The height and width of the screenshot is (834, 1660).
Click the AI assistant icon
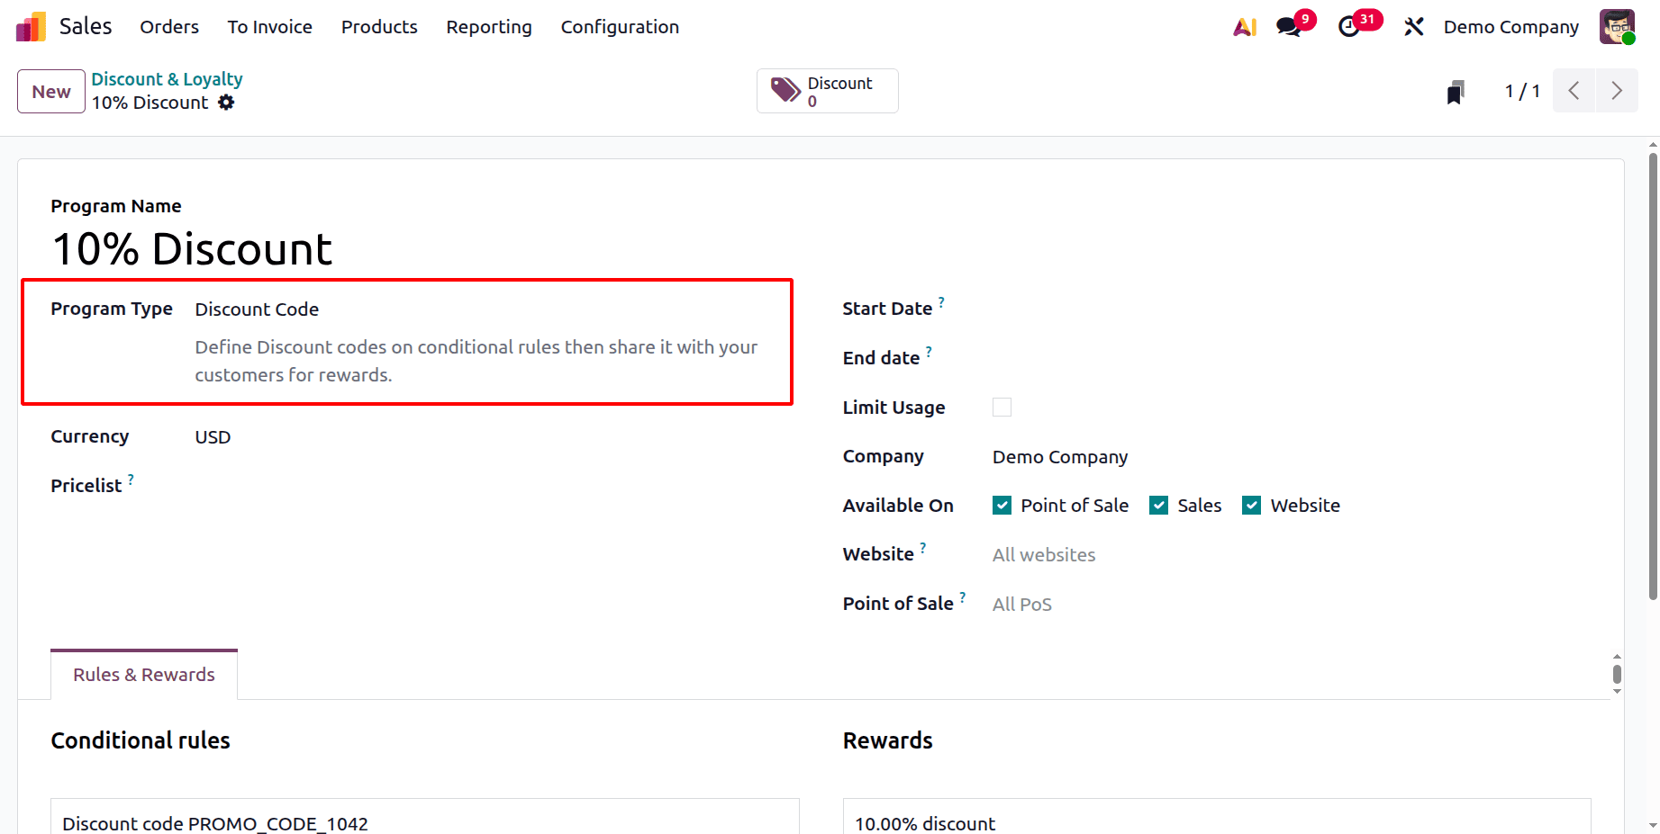[1244, 26]
